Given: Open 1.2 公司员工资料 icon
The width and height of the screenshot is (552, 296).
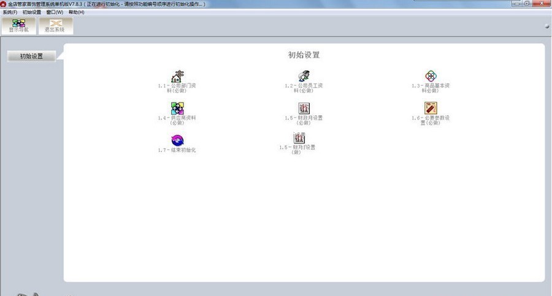Looking at the screenshot, I should [304, 76].
